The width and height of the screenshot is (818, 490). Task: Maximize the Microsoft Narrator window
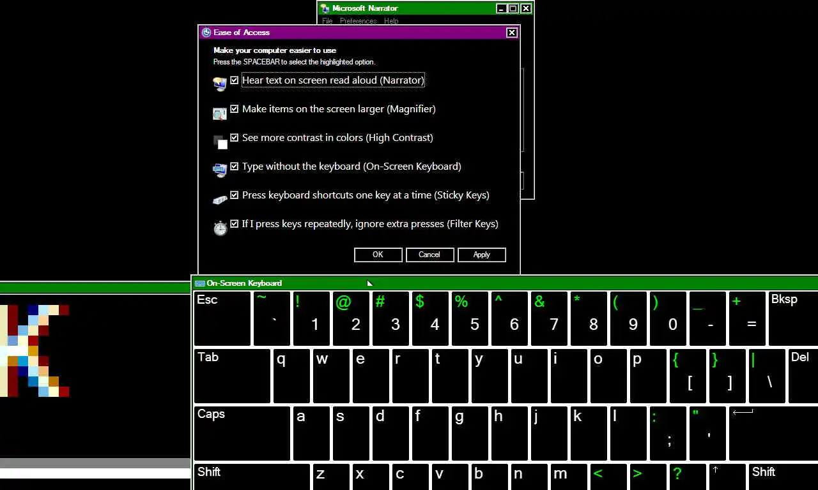(x=513, y=8)
